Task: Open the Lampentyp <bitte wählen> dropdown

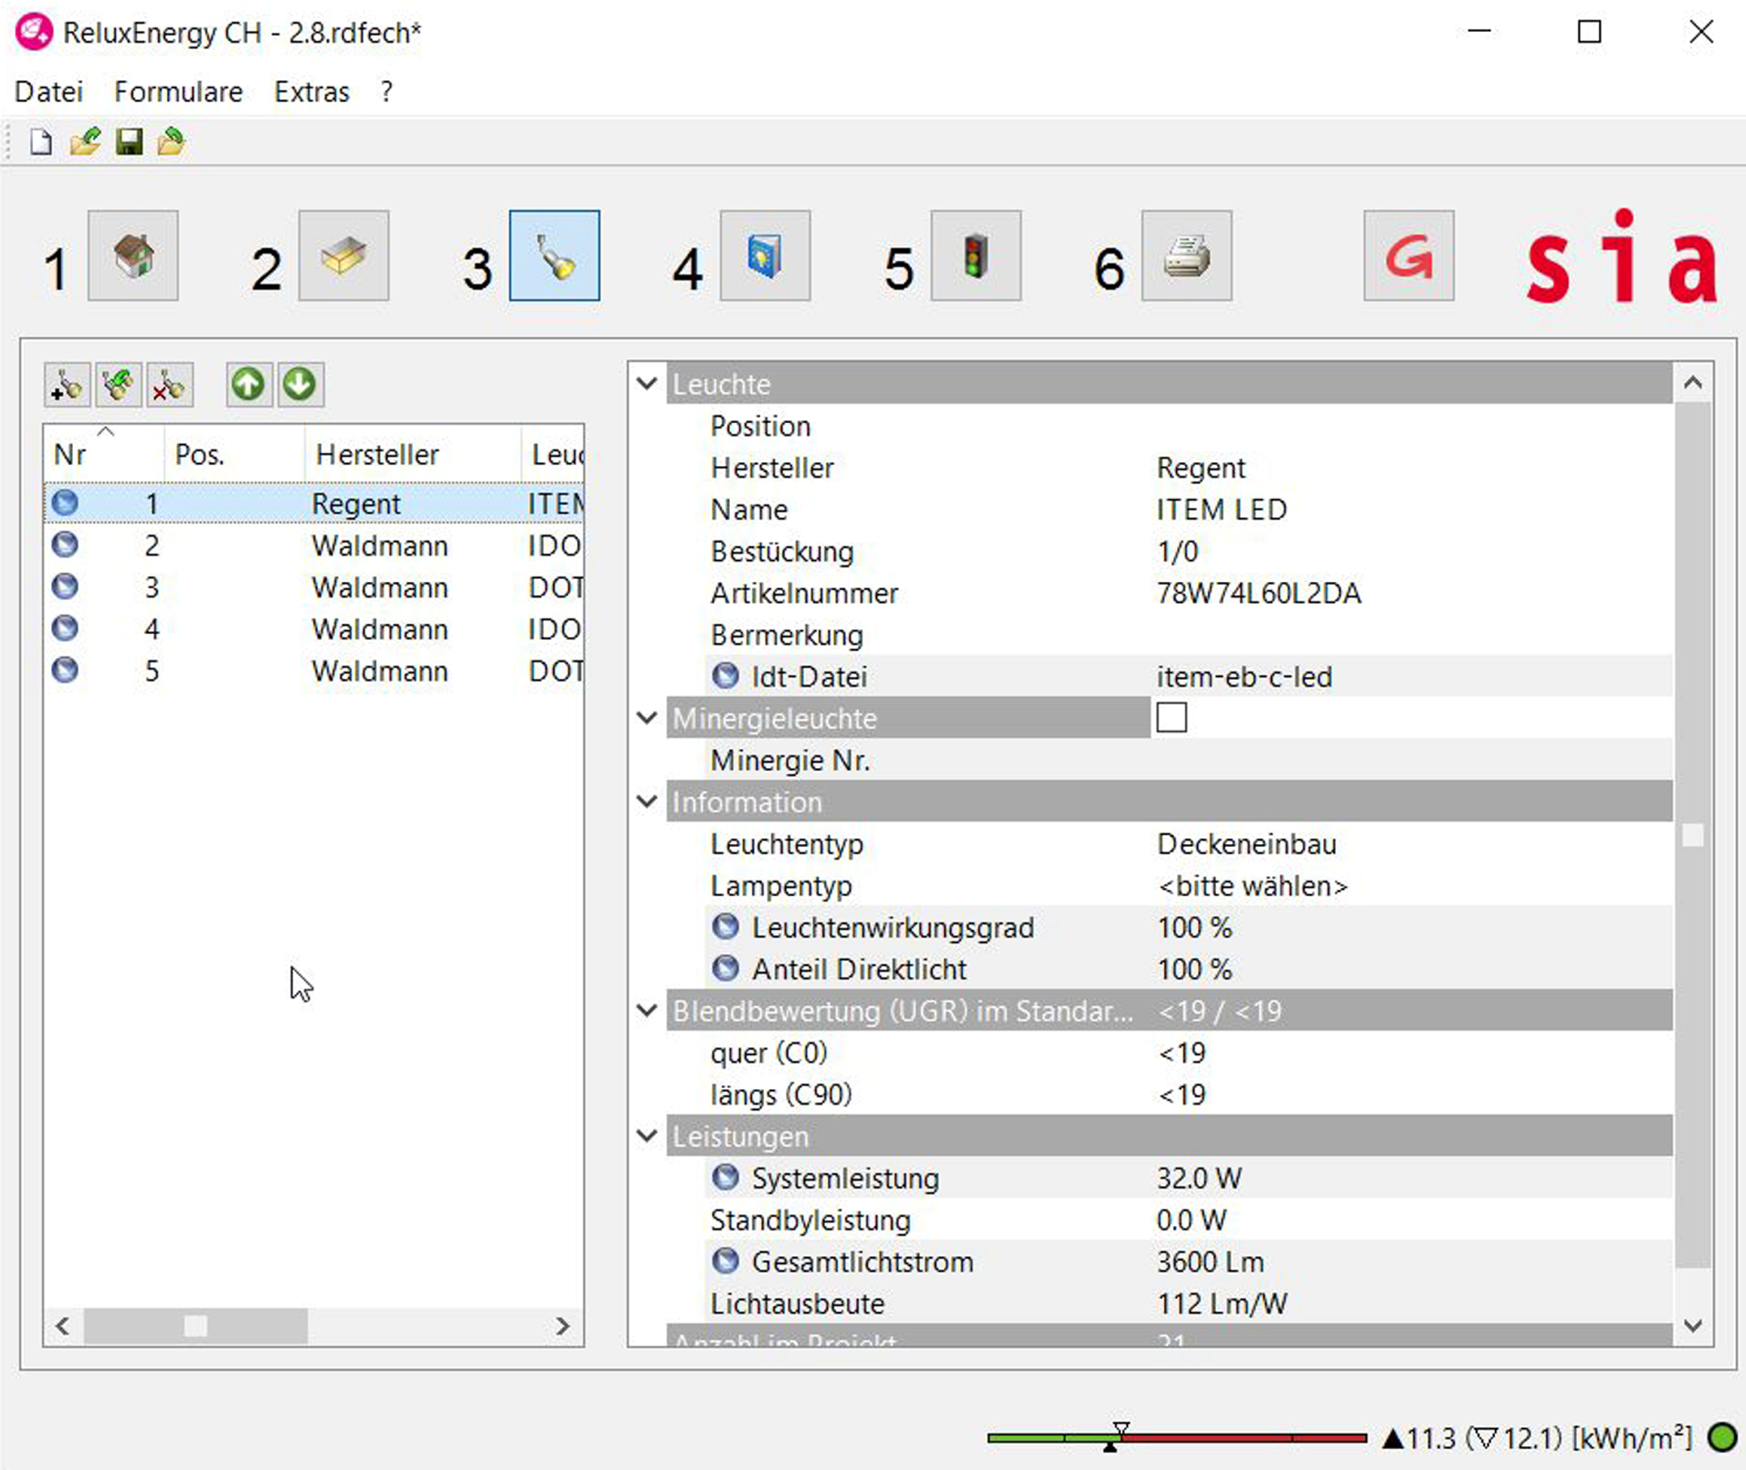Action: [x=1412, y=885]
